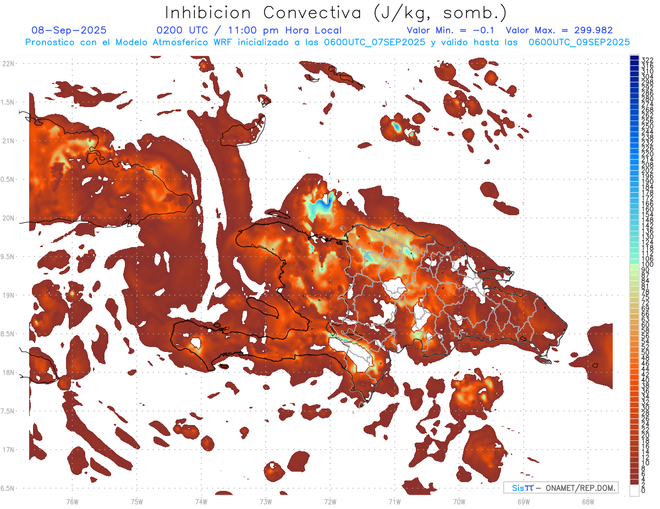Click the "0200 UTC / 11:00 pm Hora Local" time
The width and height of the screenshot is (660, 509).
coord(249,31)
